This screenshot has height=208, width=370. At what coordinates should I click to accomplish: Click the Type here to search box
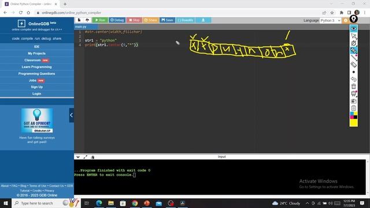click(46, 203)
